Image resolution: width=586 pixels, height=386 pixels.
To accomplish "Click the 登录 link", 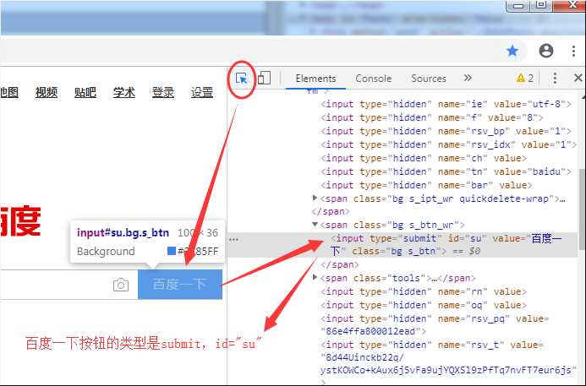I will point(163,92).
